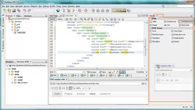Collapse the Site Root folder node

click(x=9, y=22)
